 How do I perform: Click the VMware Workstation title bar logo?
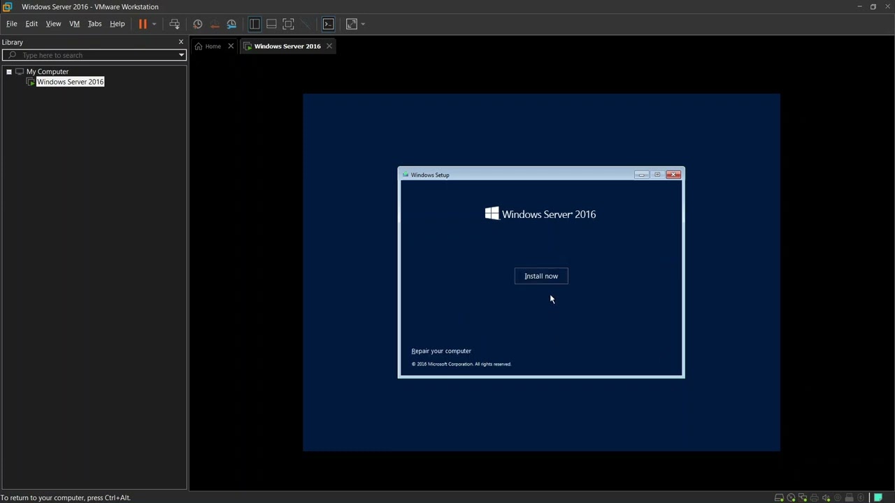coord(8,6)
